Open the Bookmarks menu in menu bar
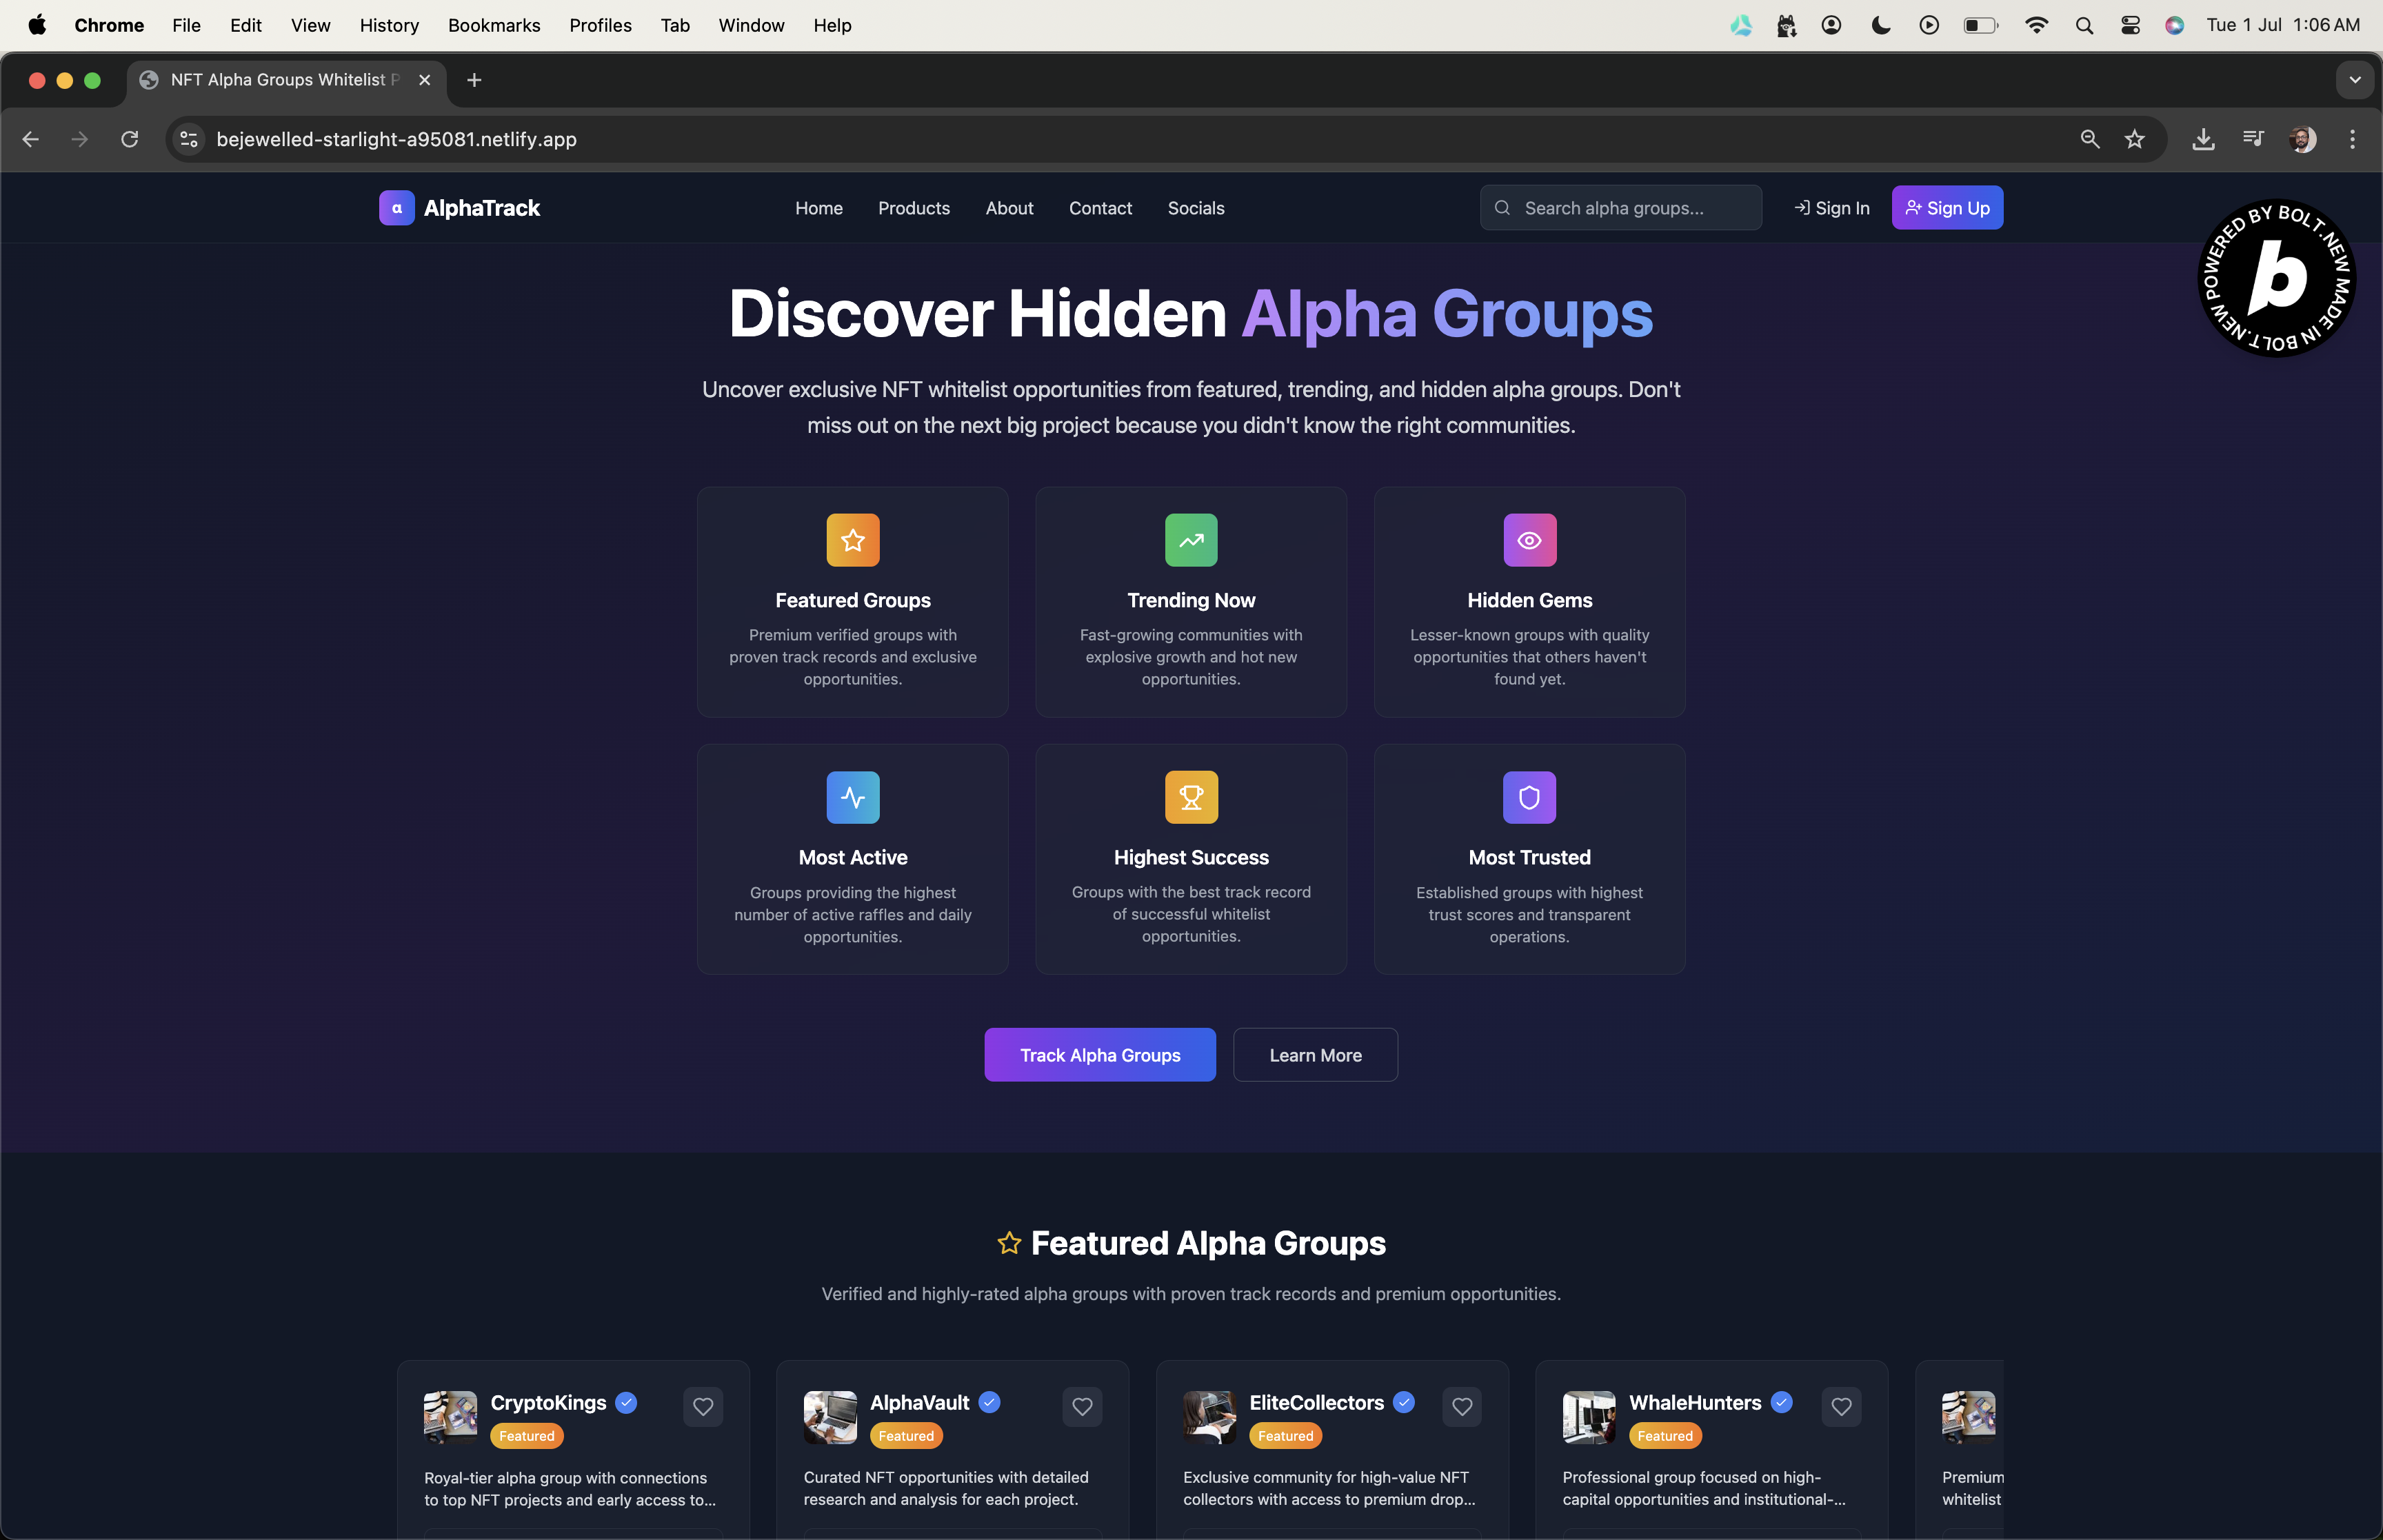This screenshot has height=1540, width=2383. click(x=494, y=25)
